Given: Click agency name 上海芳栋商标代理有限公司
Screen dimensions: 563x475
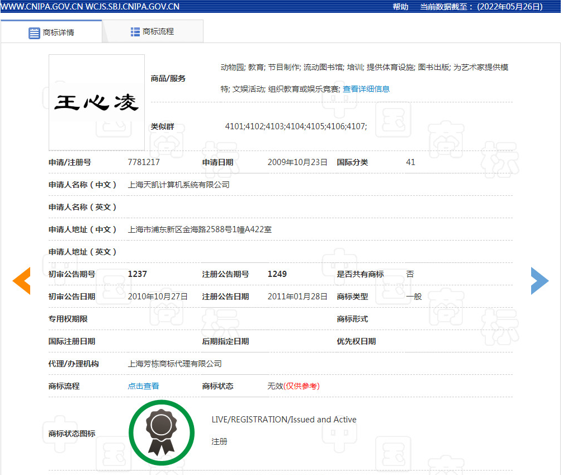Looking at the screenshot, I should click(174, 364).
